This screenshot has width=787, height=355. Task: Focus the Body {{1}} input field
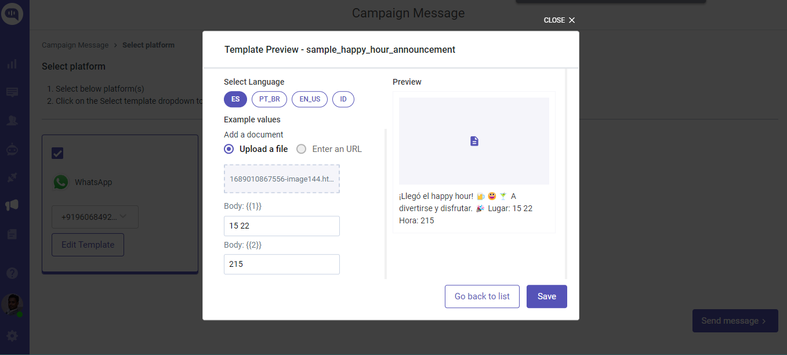(282, 226)
